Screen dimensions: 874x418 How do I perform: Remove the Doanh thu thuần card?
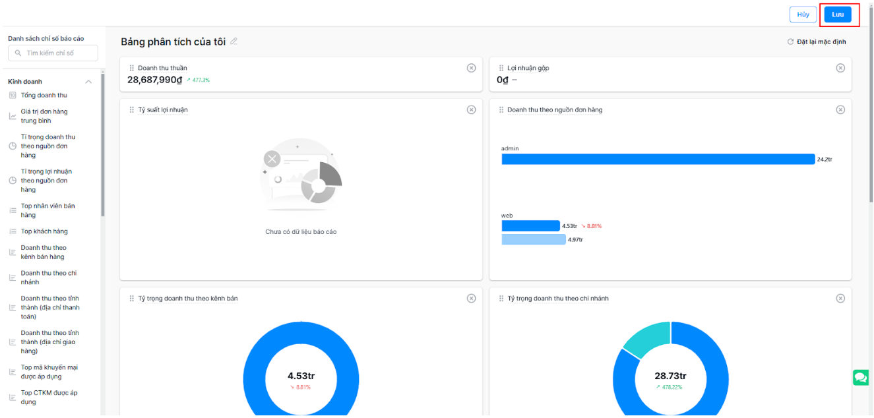[471, 68]
